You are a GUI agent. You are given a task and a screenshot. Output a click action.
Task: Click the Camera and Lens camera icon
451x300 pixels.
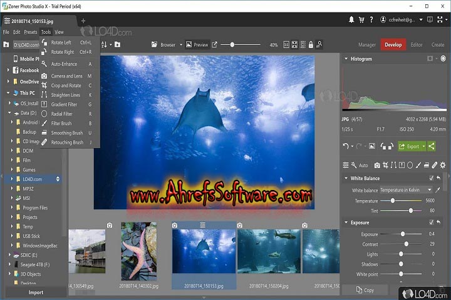(377, 165)
